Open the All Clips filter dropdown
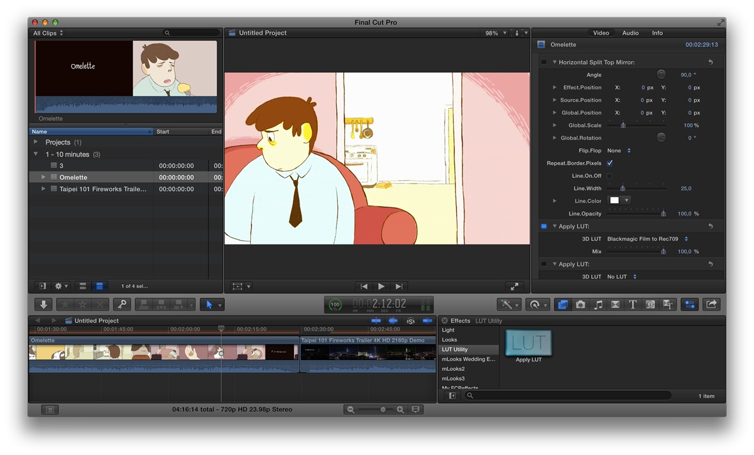Image resolution: width=754 pixels, height=455 pixels. (x=48, y=33)
